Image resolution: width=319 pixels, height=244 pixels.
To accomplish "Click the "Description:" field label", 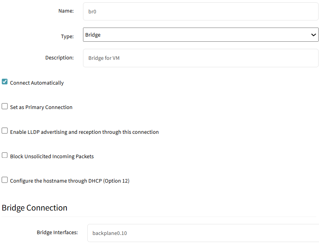I will [59, 58].
